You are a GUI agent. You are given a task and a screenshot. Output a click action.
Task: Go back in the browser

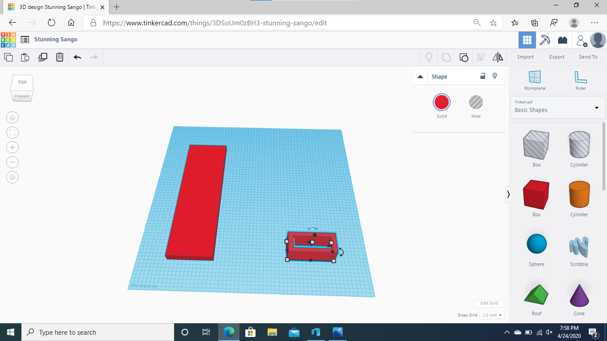click(12, 23)
